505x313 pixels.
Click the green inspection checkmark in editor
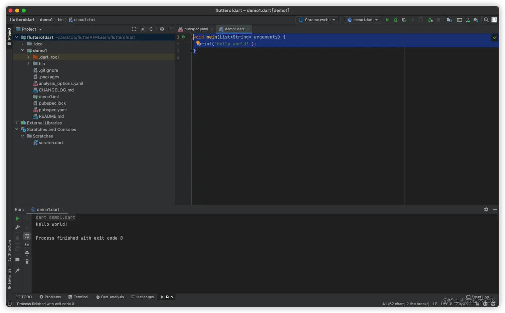(495, 38)
